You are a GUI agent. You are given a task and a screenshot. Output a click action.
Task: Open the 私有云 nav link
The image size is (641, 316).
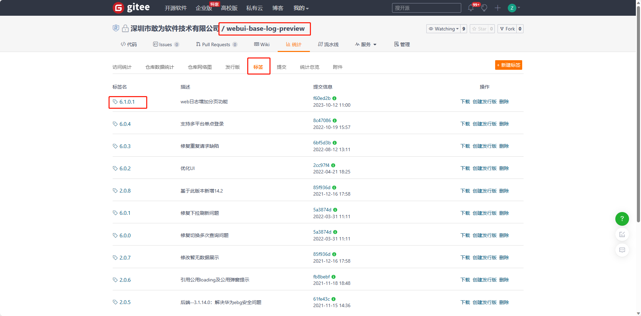click(x=254, y=8)
